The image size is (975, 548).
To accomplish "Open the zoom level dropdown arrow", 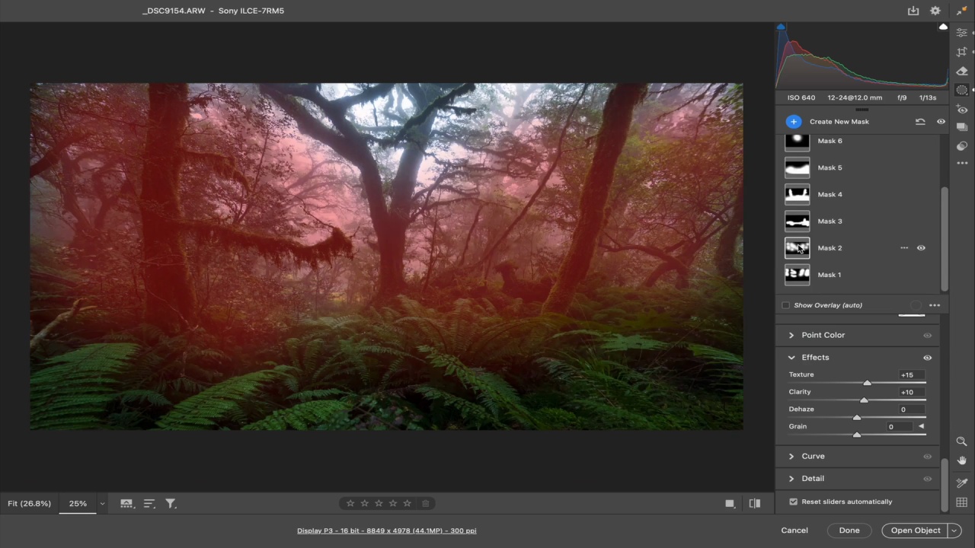I will point(102,504).
